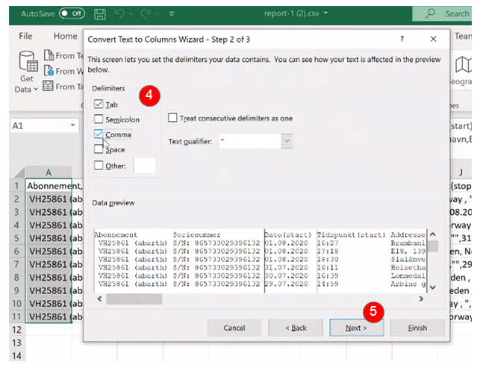The height and width of the screenshot is (368, 480).
Task: Open the File menu tab
Action: (25, 36)
